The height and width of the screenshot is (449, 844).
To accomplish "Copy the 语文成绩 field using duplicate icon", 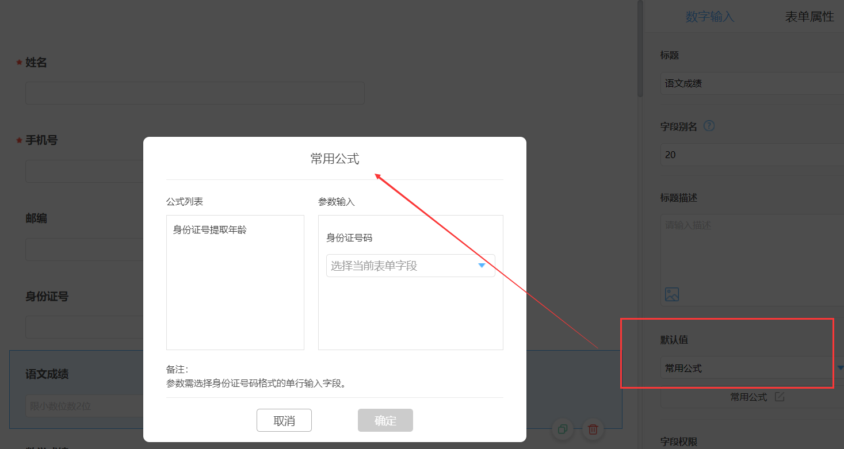I will (563, 429).
